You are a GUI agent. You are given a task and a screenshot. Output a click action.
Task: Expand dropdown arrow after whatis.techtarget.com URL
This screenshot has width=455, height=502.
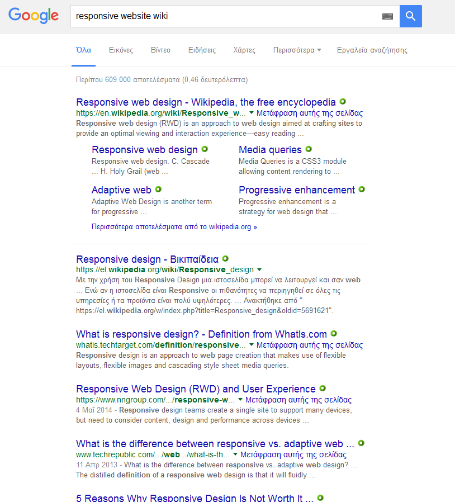pyautogui.click(x=252, y=345)
